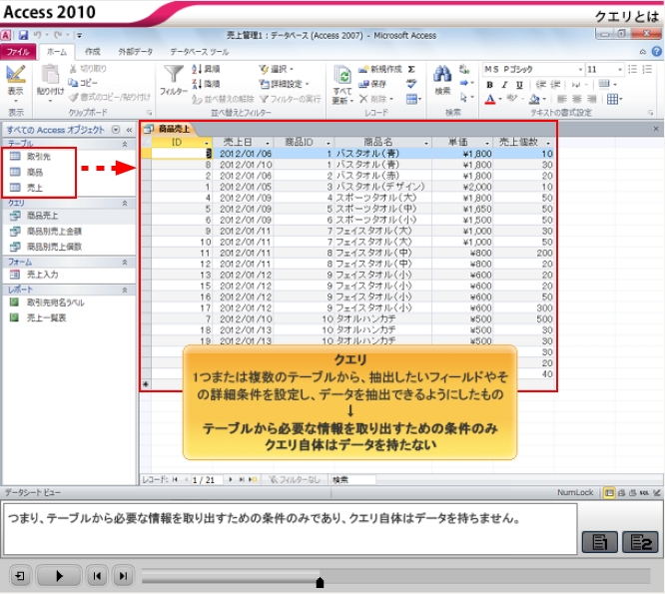
Task: Collapse navigation pane with « button
Action: pyautogui.click(x=129, y=130)
